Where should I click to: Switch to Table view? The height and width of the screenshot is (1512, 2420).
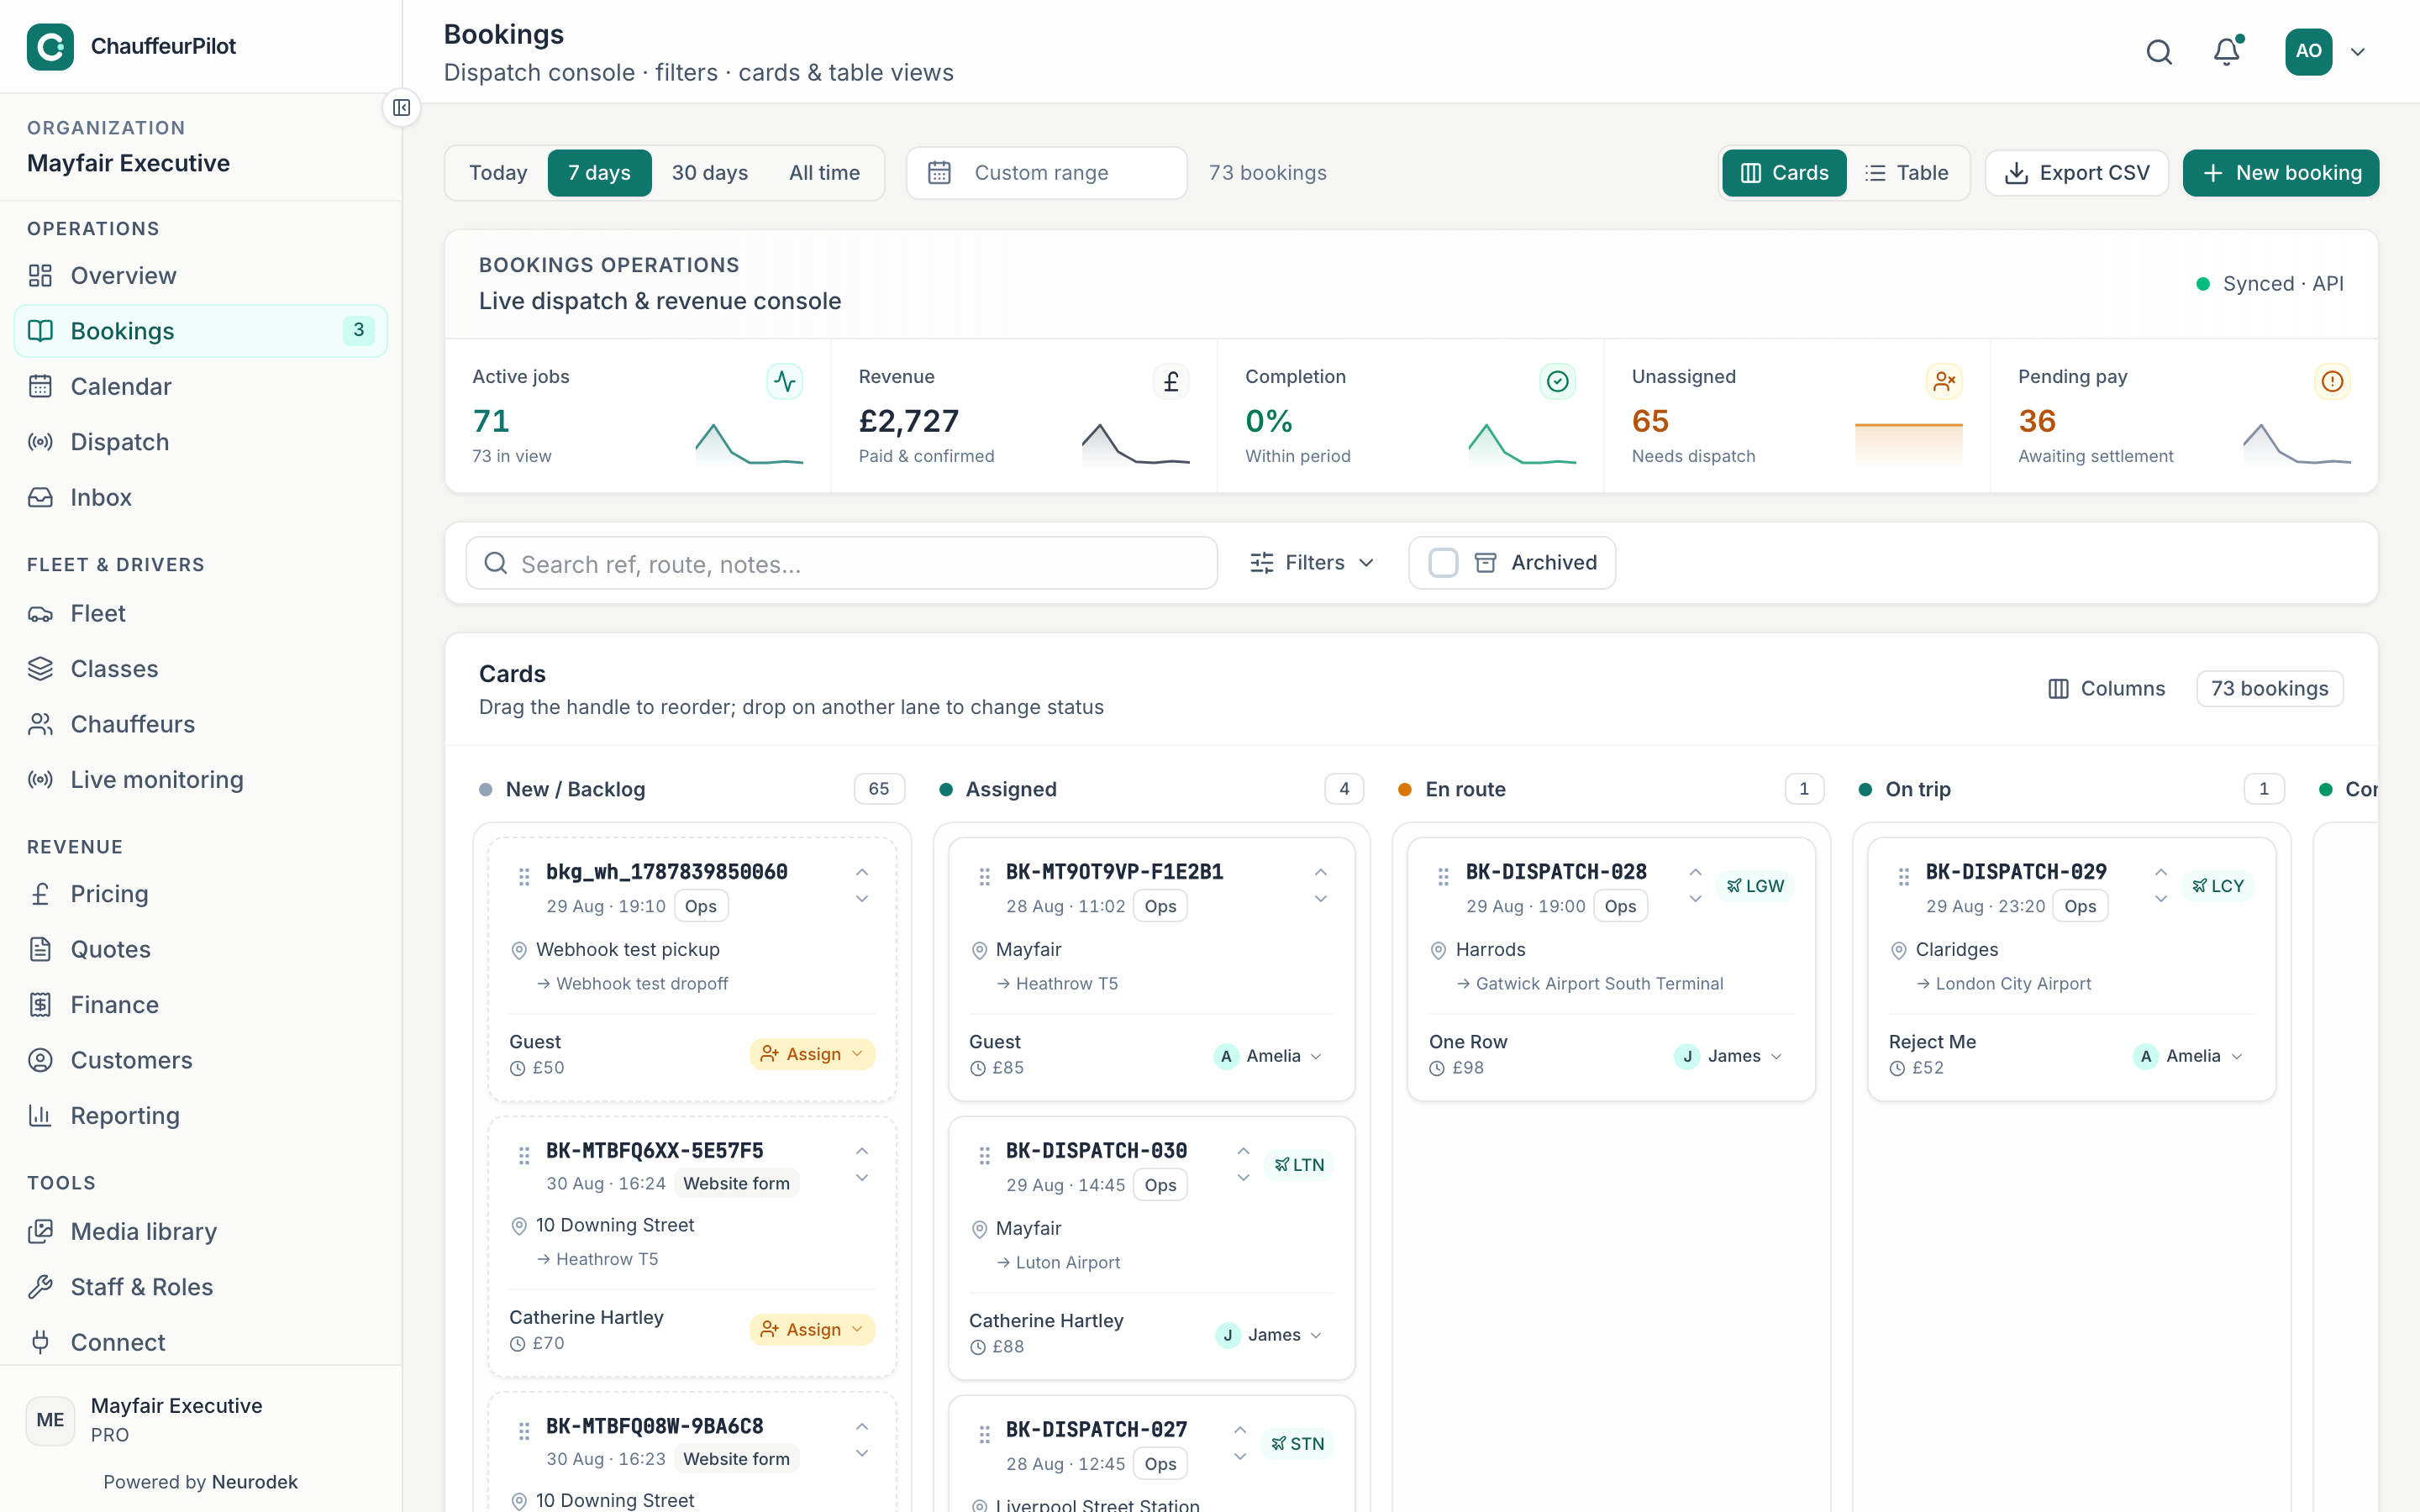1907,173
